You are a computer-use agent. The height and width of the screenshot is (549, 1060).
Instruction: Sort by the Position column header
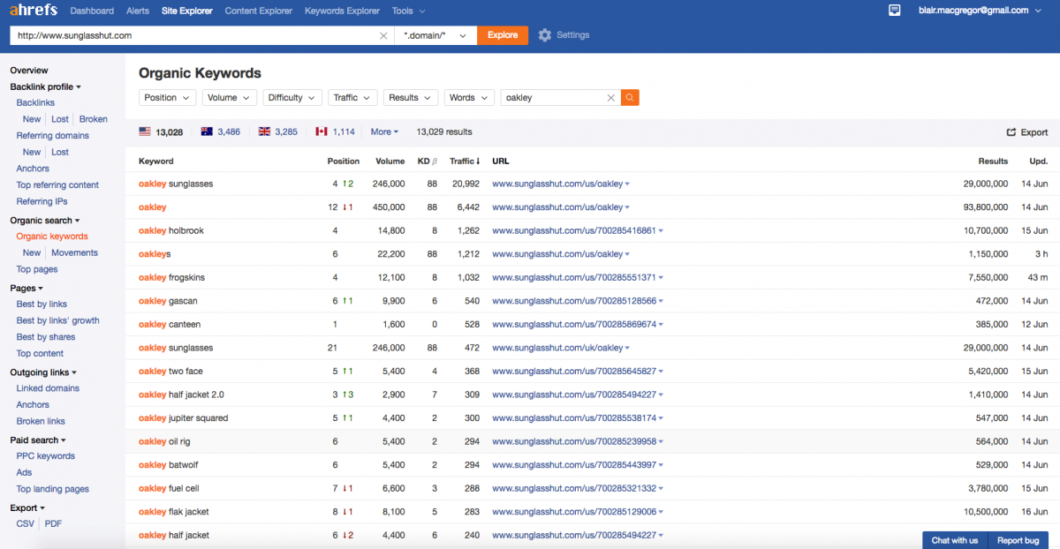[344, 162]
